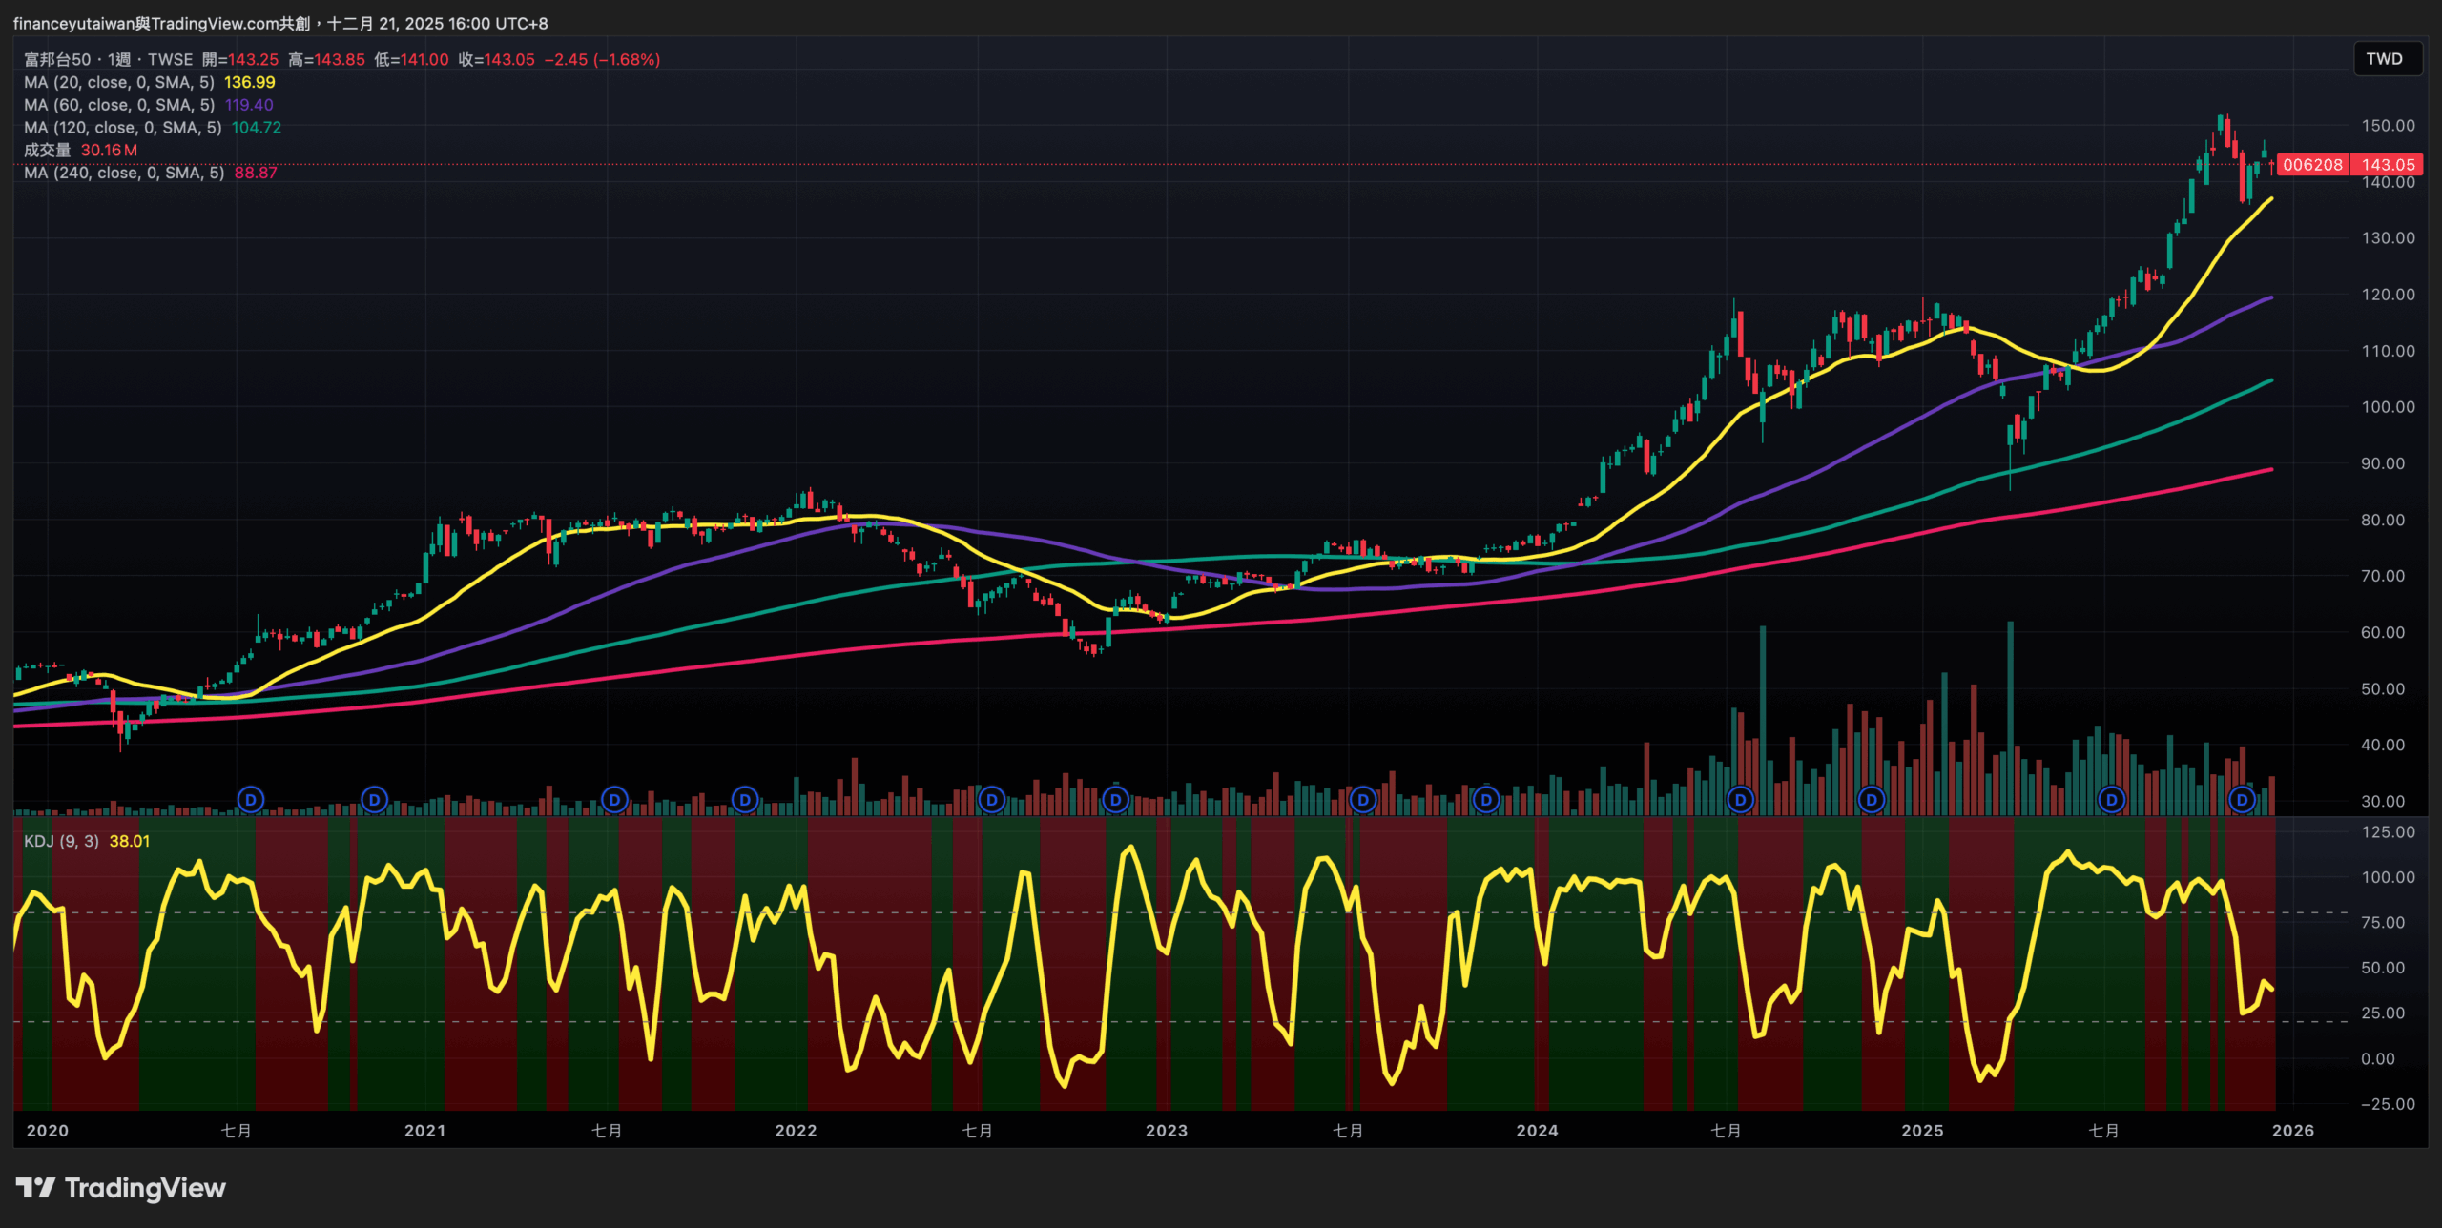
Task: Click the dividend marker at July 2025
Action: [2112, 799]
